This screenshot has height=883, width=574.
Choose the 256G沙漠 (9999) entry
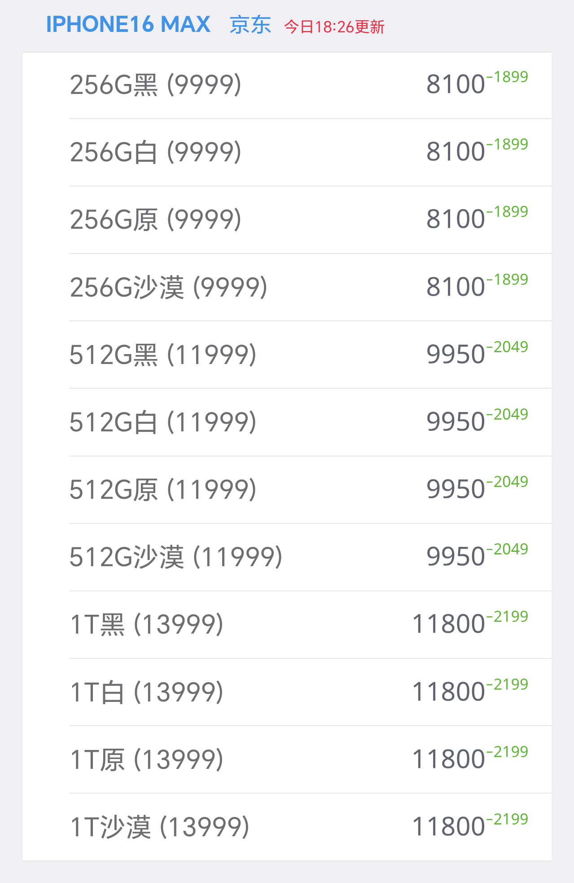(168, 288)
